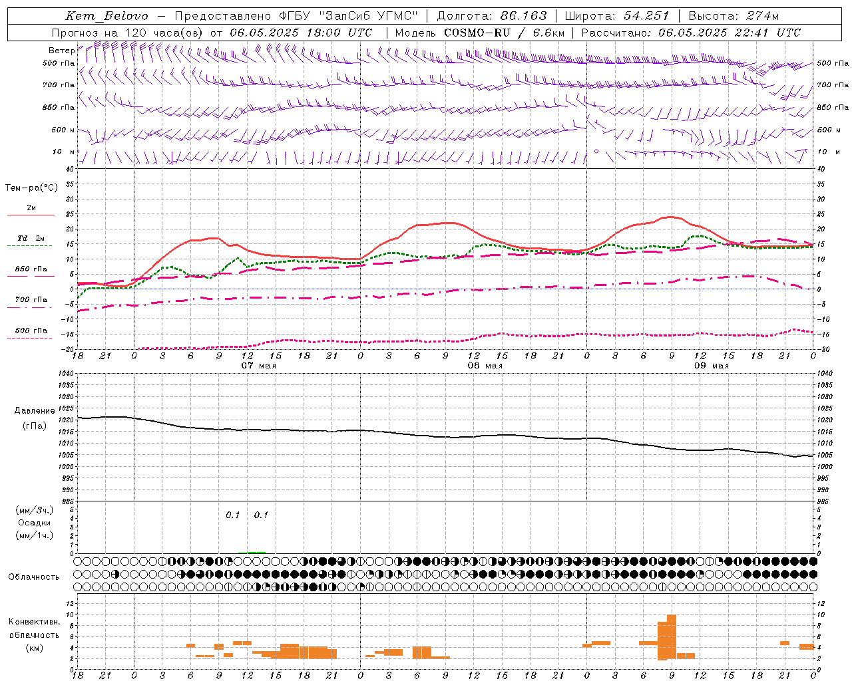The image size is (852, 681).
Task: Select the 'Долгота: 86.163' longitude text
Action: click(x=492, y=16)
